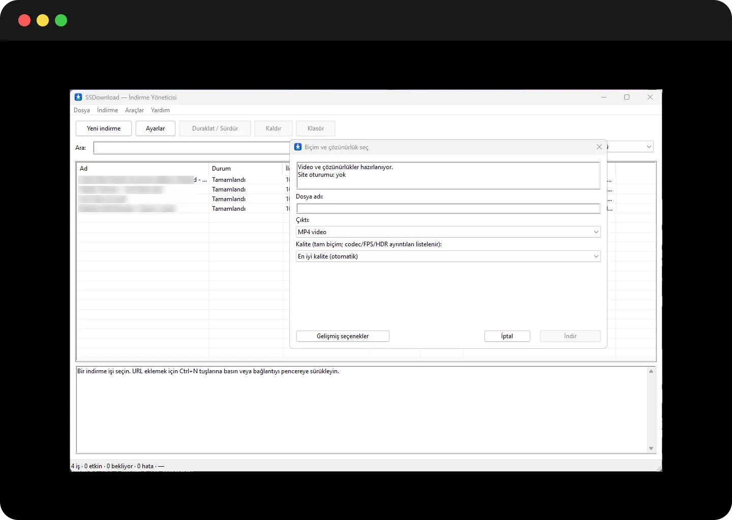
Task: Click the dialog's blue download icon
Action: (x=298, y=147)
